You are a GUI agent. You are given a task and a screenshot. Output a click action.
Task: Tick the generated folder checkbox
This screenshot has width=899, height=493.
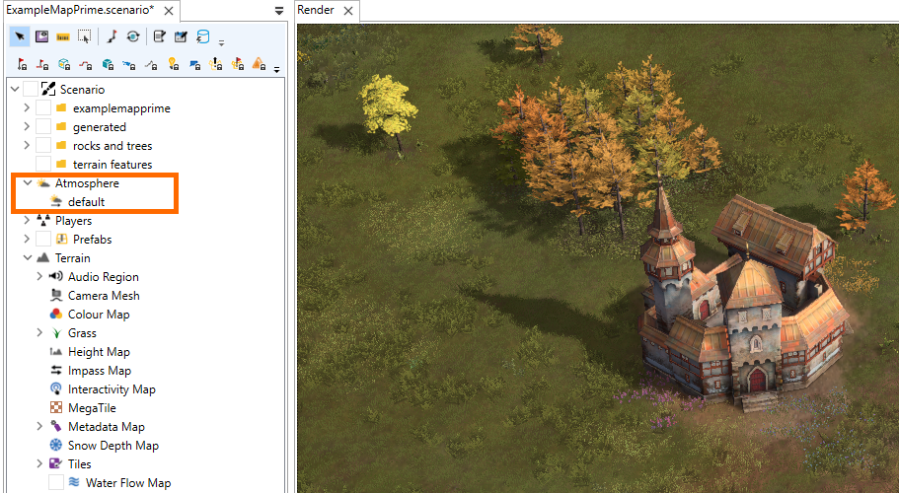coord(43,127)
